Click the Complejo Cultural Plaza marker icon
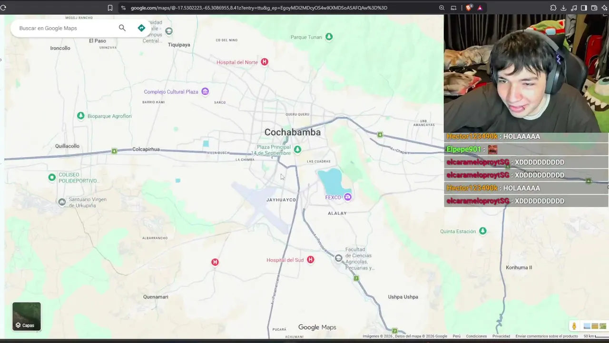This screenshot has width=609, height=343. coord(205,91)
